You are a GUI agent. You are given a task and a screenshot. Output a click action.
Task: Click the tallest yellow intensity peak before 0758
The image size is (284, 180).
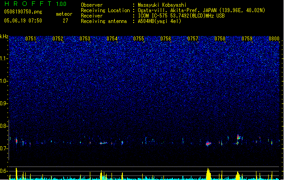(209, 174)
